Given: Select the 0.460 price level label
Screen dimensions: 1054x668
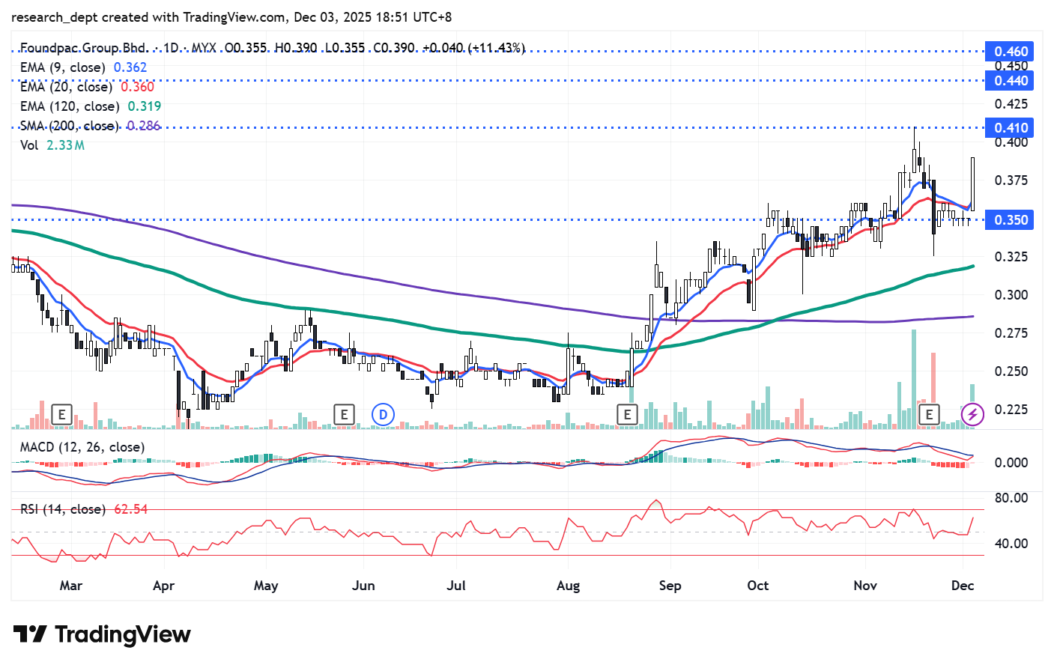Looking at the screenshot, I should [1011, 52].
